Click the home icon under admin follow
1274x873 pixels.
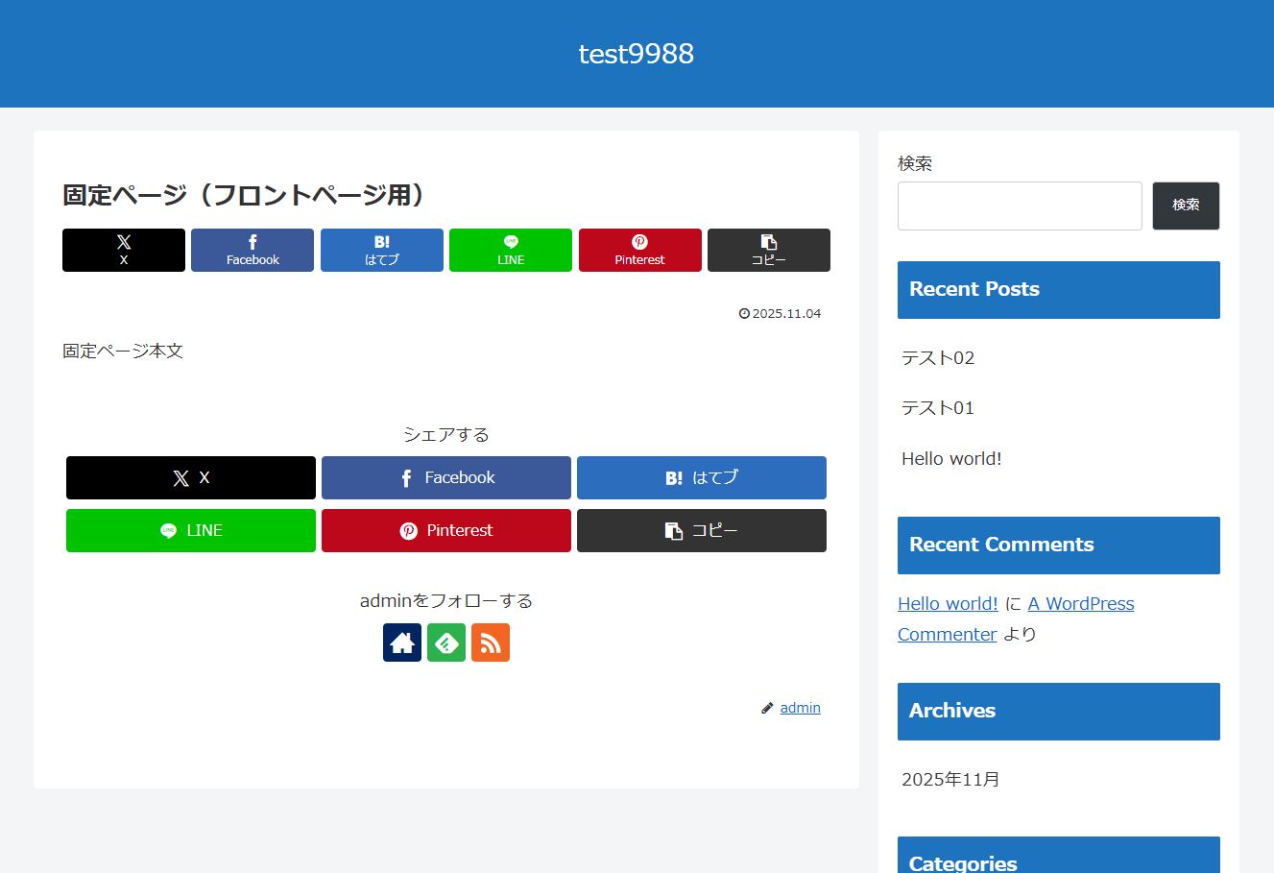[x=401, y=643]
